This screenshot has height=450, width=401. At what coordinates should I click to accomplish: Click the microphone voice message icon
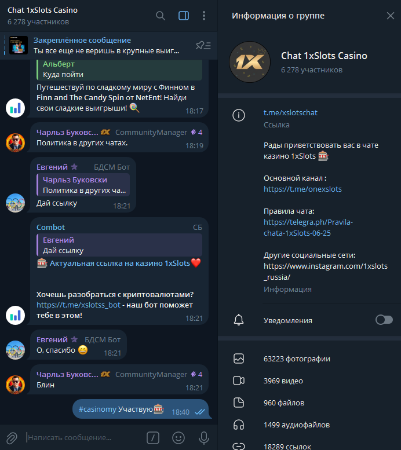pos(204,438)
